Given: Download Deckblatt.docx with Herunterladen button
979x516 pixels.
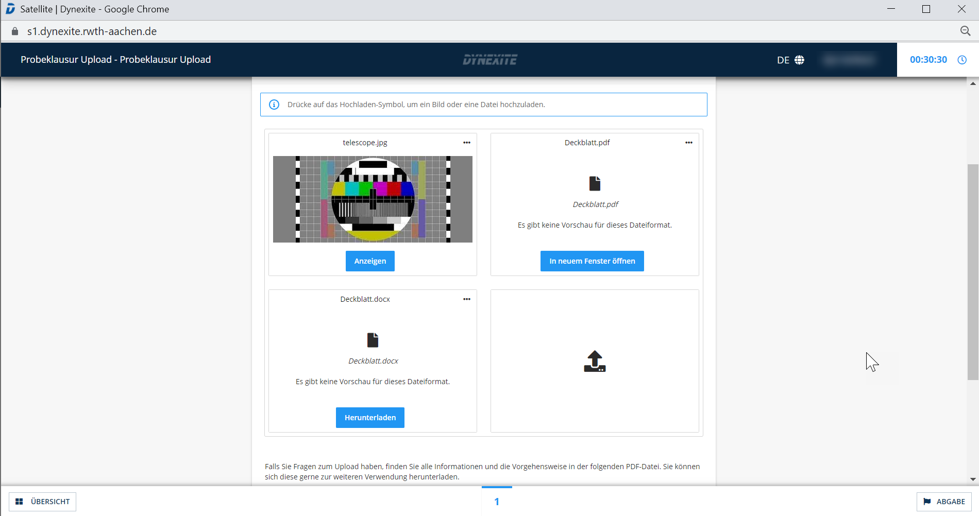Looking at the screenshot, I should [370, 418].
